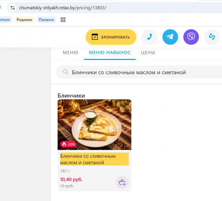Screen dimensions: 222x201
Task: Open the Telegram contact button
Action: tap(170, 37)
